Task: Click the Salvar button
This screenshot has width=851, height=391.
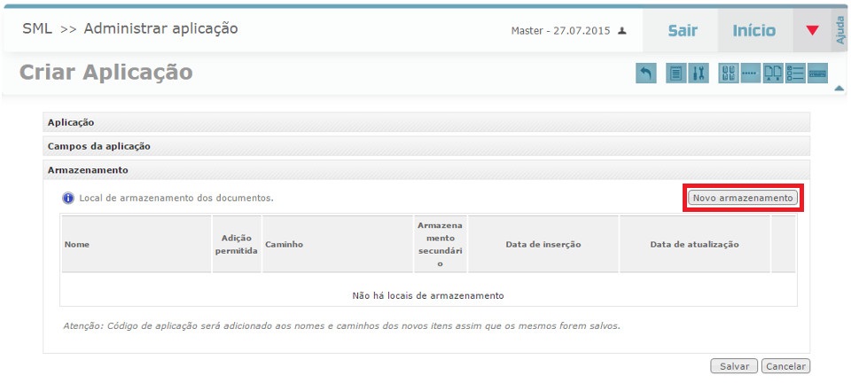Action: 734,366
